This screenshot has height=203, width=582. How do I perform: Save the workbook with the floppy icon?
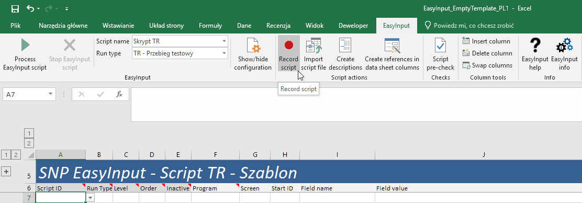[15, 8]
